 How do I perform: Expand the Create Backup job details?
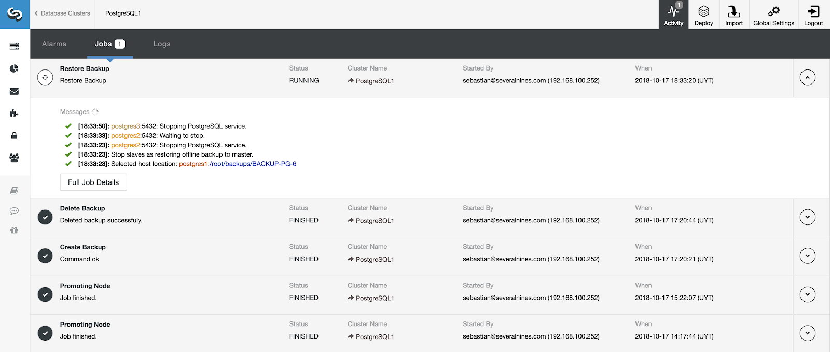click(x=807, y=256)
